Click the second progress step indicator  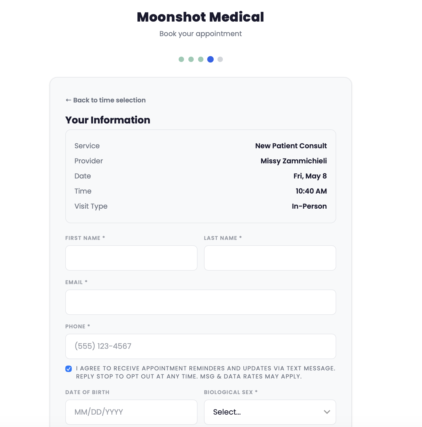[191, 59]
